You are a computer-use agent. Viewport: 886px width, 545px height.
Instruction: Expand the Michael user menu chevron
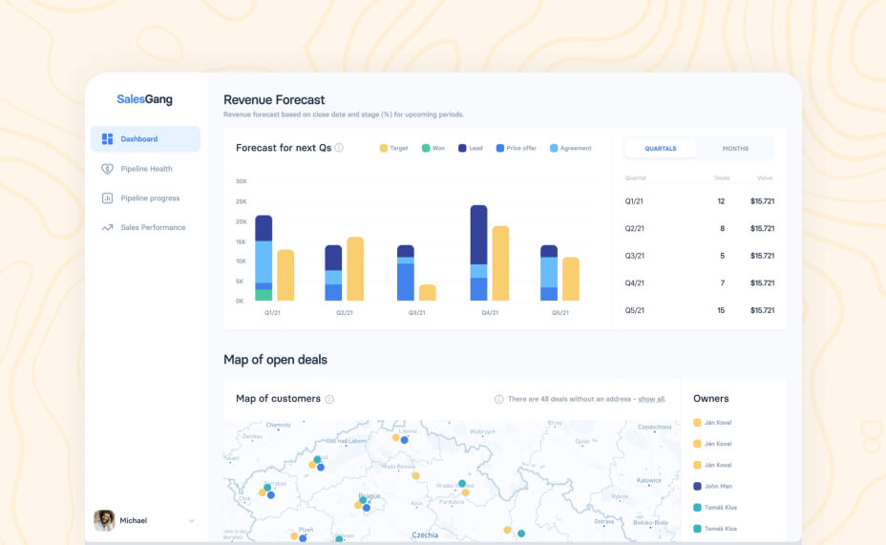click(x=191, y=521)
